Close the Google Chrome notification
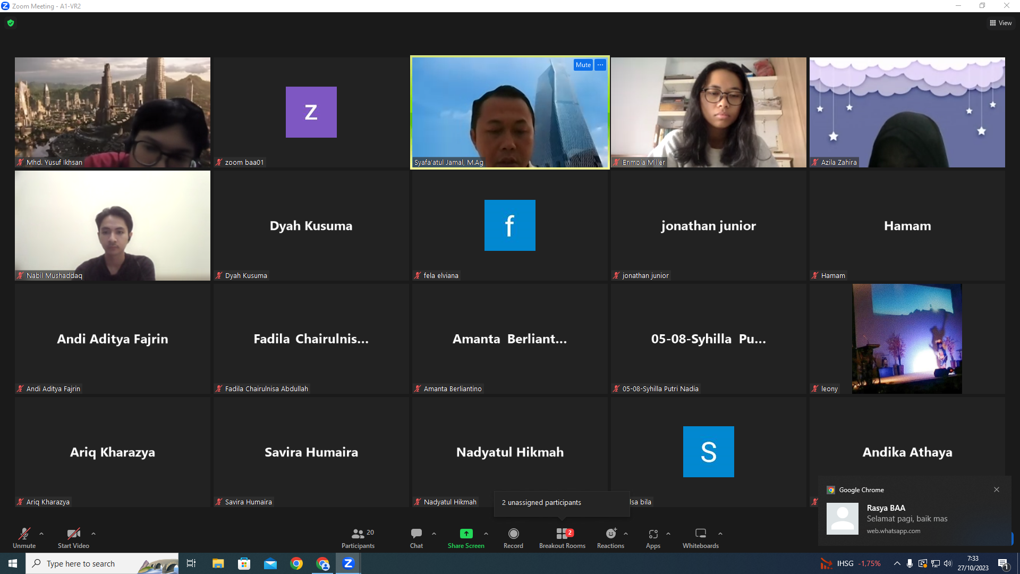This screenshot has width=1020, height=574. click(x=997, y=489)
